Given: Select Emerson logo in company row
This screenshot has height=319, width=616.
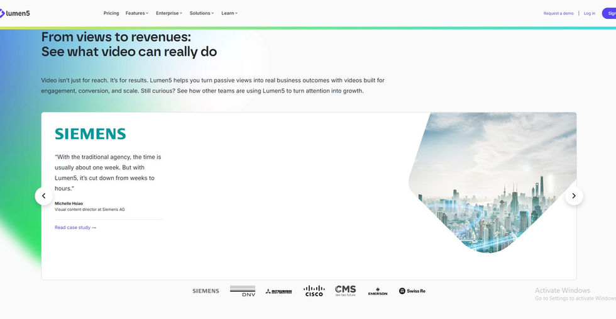Looking at the screenshot, I should click(378, 291).
